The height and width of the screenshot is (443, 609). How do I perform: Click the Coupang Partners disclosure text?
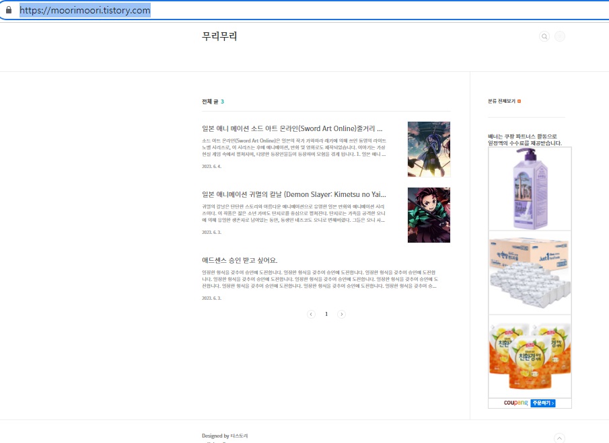525,140
